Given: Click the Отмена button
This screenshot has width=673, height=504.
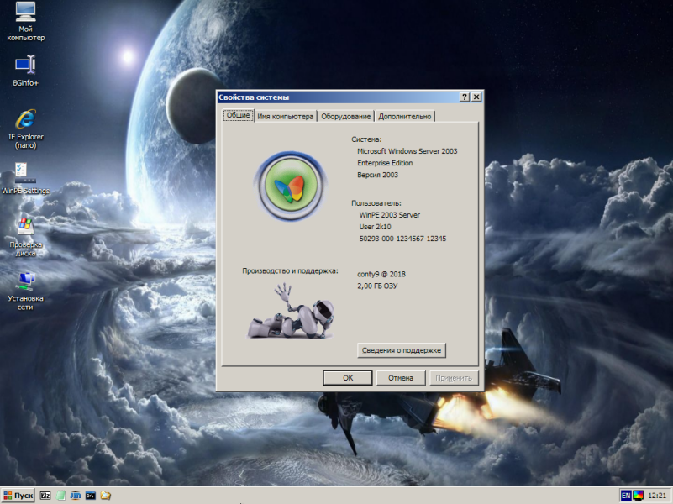Looking at the screenshot, I should (401, 378).
